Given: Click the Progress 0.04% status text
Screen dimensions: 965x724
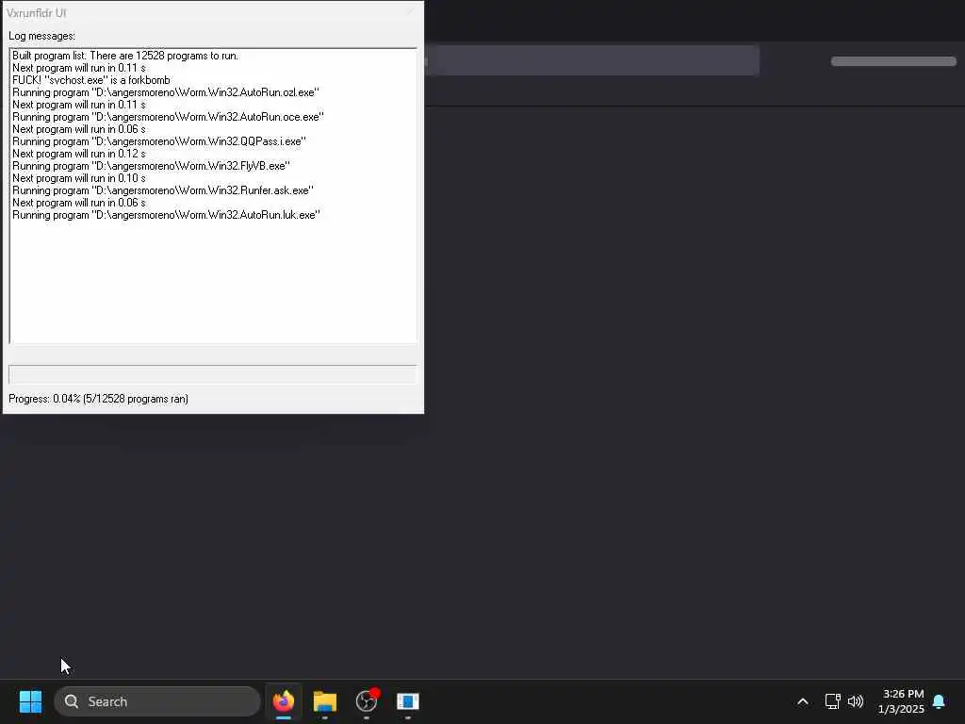Looking at the screenshot, I should 98,399.
